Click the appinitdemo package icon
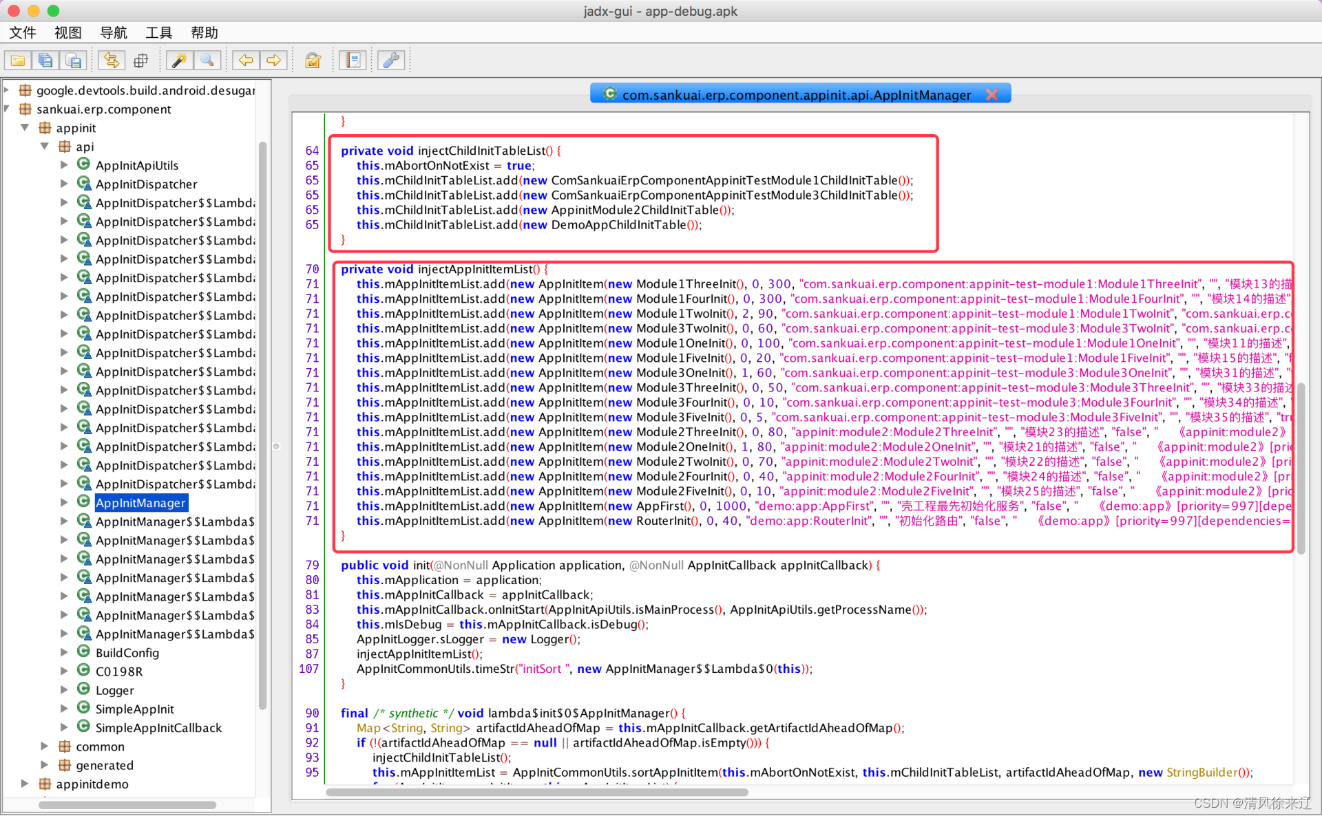 (x=45, y=783)
